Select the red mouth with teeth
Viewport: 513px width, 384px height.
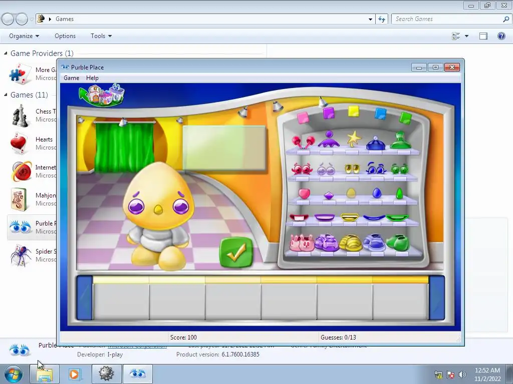pyautogui.click(x=299, y=217)
